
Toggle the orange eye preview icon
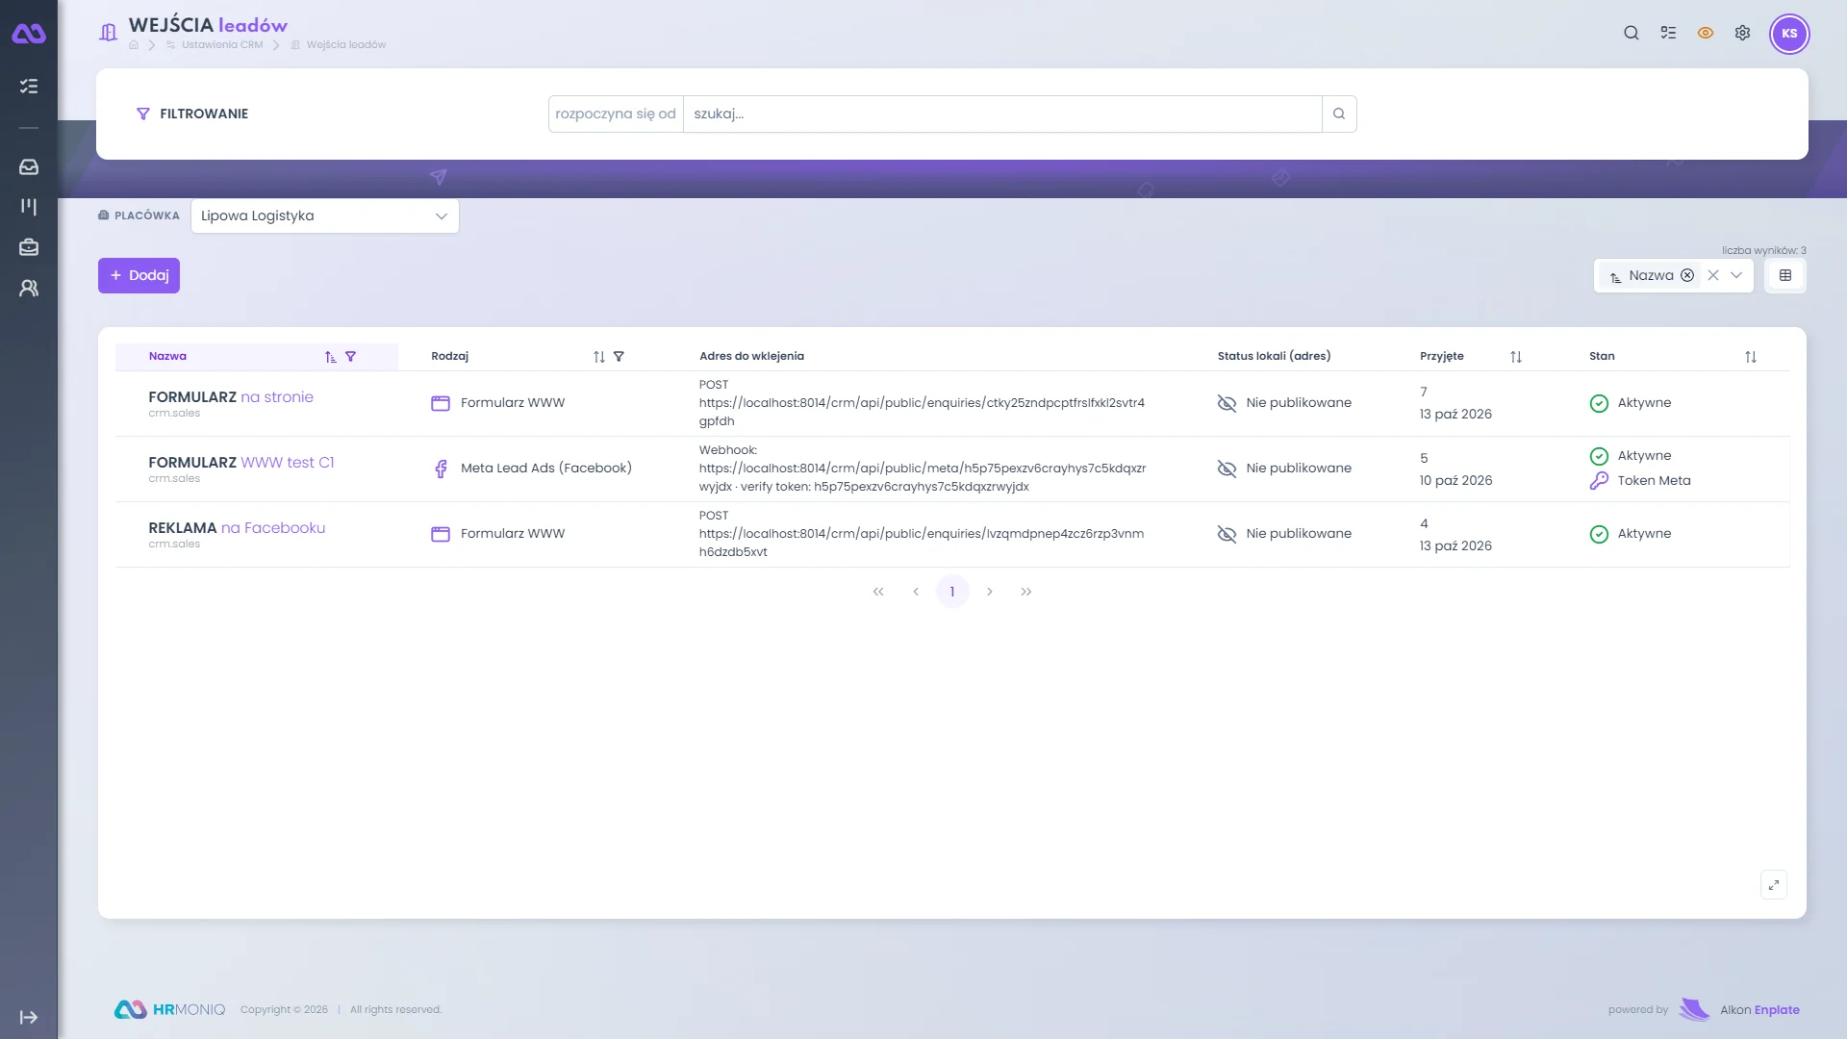click(x=1706, y=33)
